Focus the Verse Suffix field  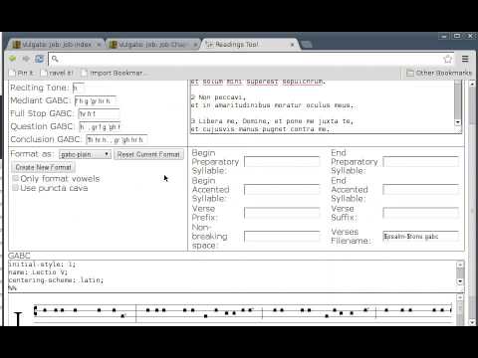(420, 213)
